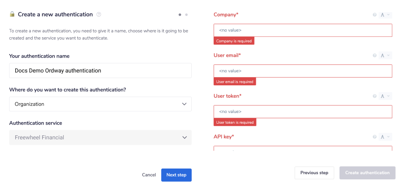Screen dimensions: 405x191
Task: Go back with Previous step button
Action: pos(314,173)
